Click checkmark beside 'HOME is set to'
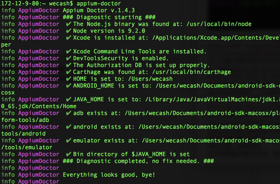280x184 pixels. (68, 79)
